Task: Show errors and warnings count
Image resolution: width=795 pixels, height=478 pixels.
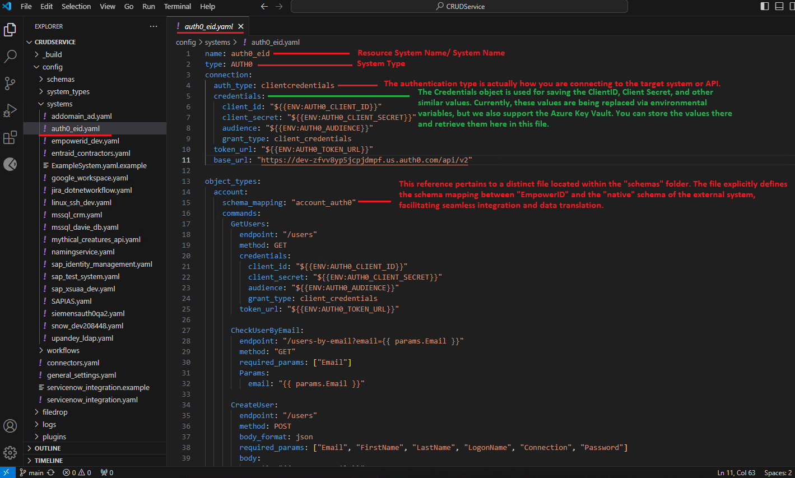Action: click(x=77, y=472)
